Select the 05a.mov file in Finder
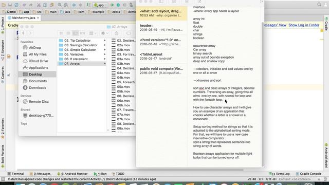This screenshot has height=185, width=329. (x=123, y=87)
